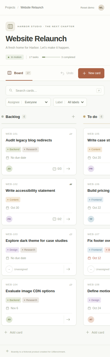This screenshot has height=357, width=110.
Task: Click the TF avatar on WEB-106
Action: pyautogui.click(x=91, y=219)
